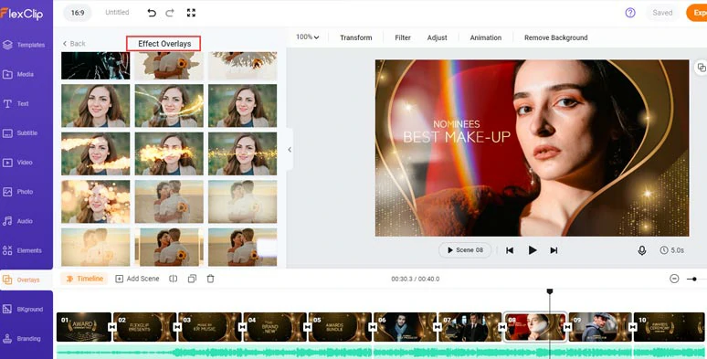
Task: Click the BEST MAKE-UP text on canvas
Action: click(457, 137)
